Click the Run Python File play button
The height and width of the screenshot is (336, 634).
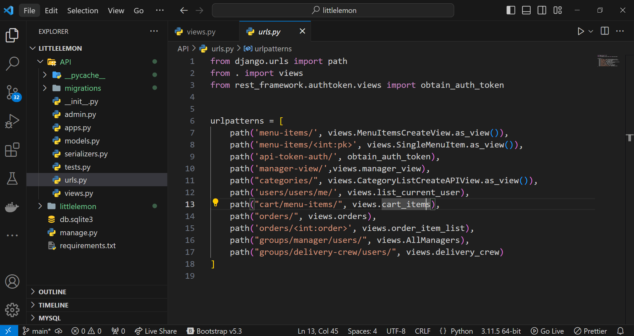pyautogui.click(x=580, y=31)
